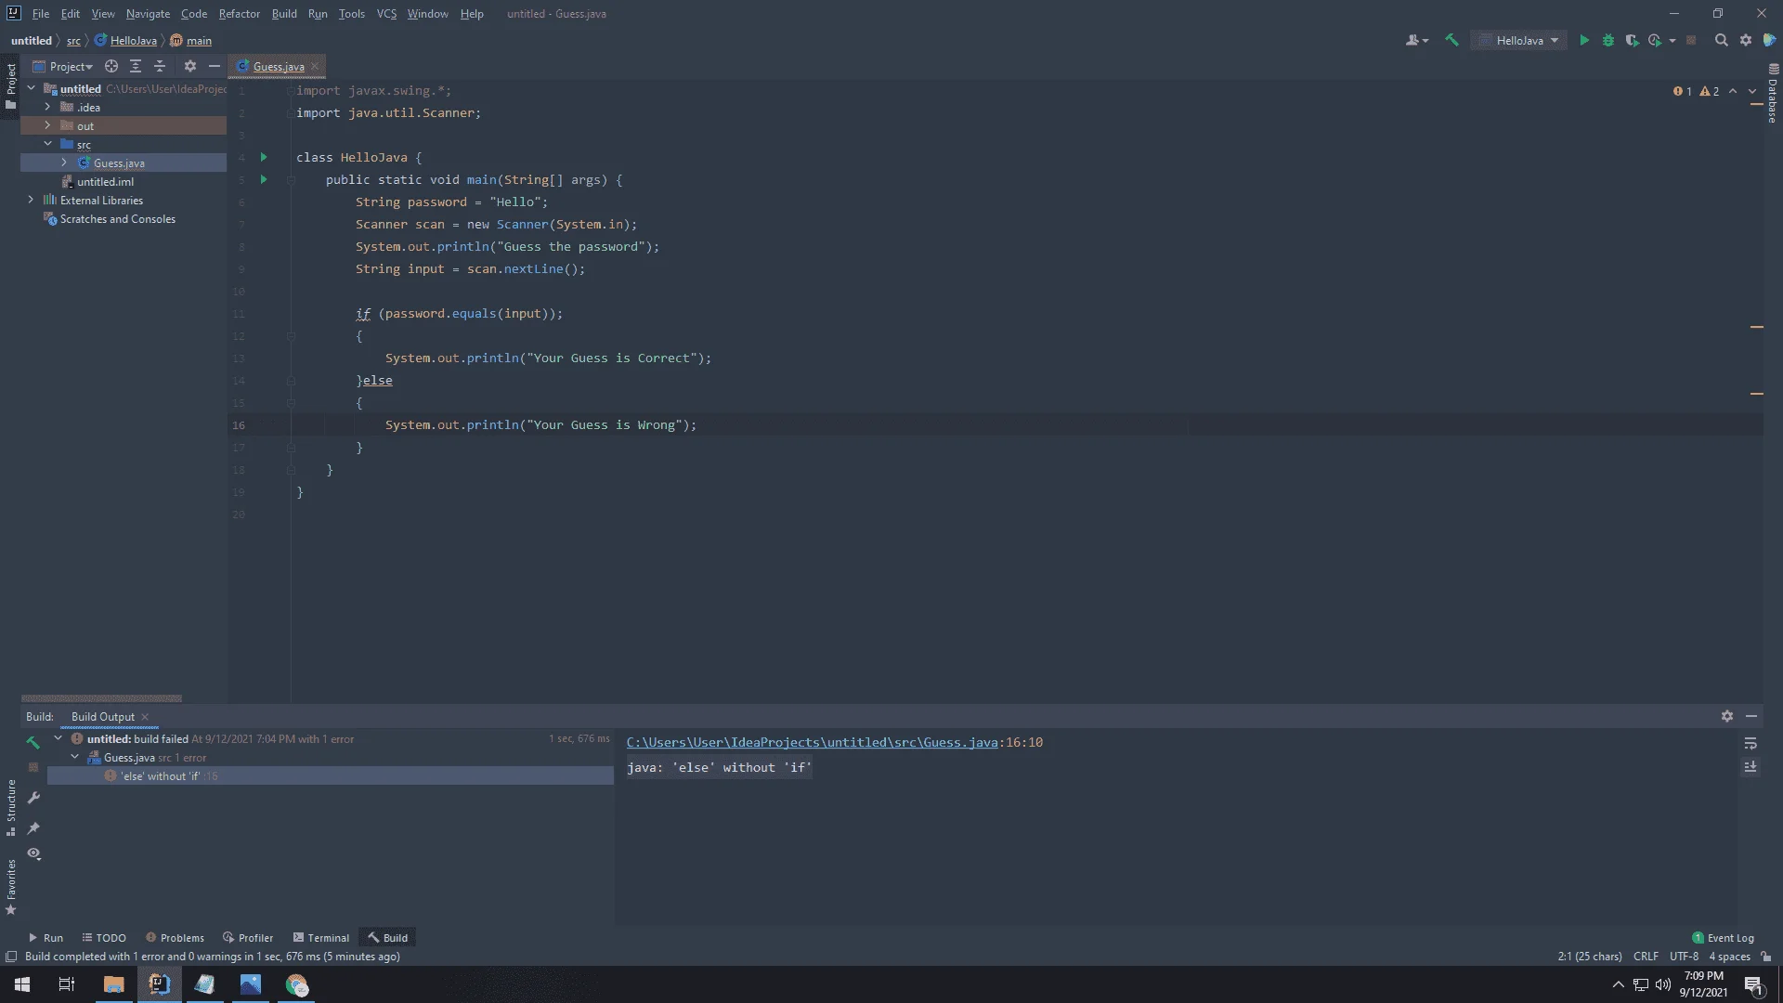Open the Guess.java error link in the build console
The image size is (1783, 1003).
pos(812,742)
